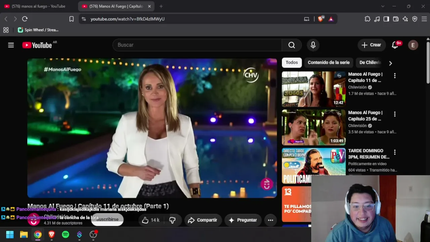Select the 'Todos' filter chip
Image resolution: width=430 pixels, height=242 pixels.
pos(292,63)
